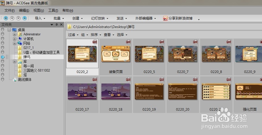Click the 0217_1 folder icon
This screenshot has width=262, height=135.
click(20, 48)
